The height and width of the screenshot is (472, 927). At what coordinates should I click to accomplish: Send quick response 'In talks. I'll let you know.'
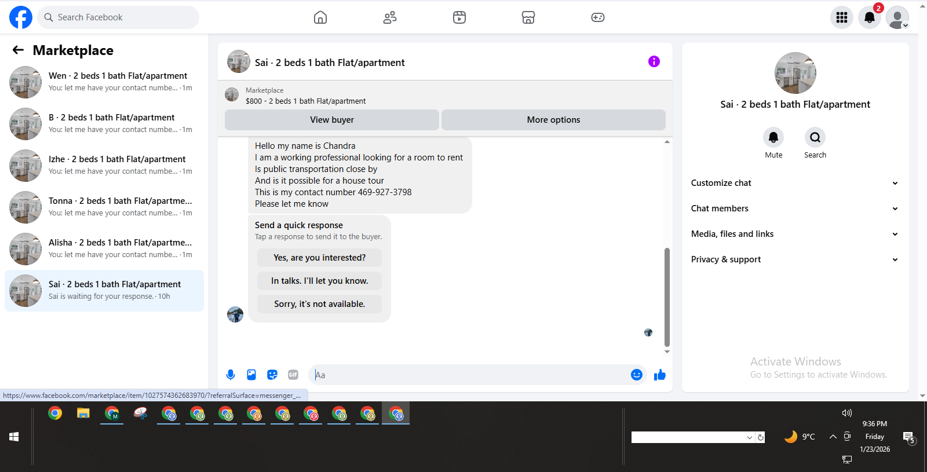click(x=320, y=281)
